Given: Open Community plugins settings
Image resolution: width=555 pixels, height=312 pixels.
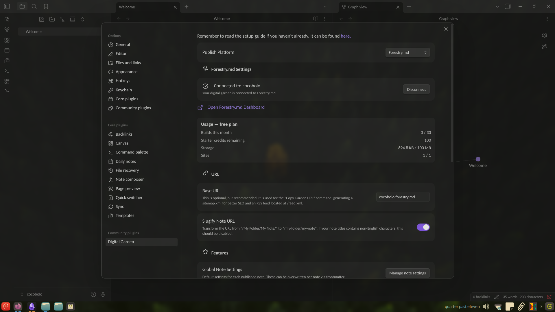Looking at the screenshot, I should coord(141,108).
